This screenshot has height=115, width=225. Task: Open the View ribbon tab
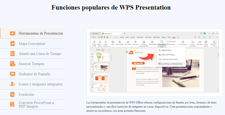click(x=169, y=37)
